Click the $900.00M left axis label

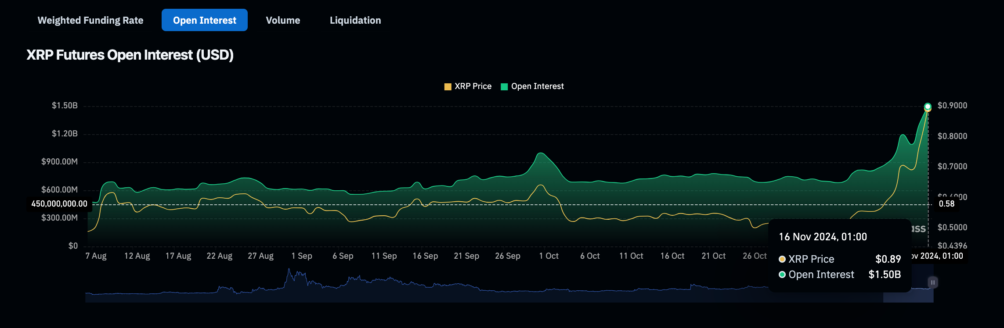pyautogui.click(x=60, y=162)
